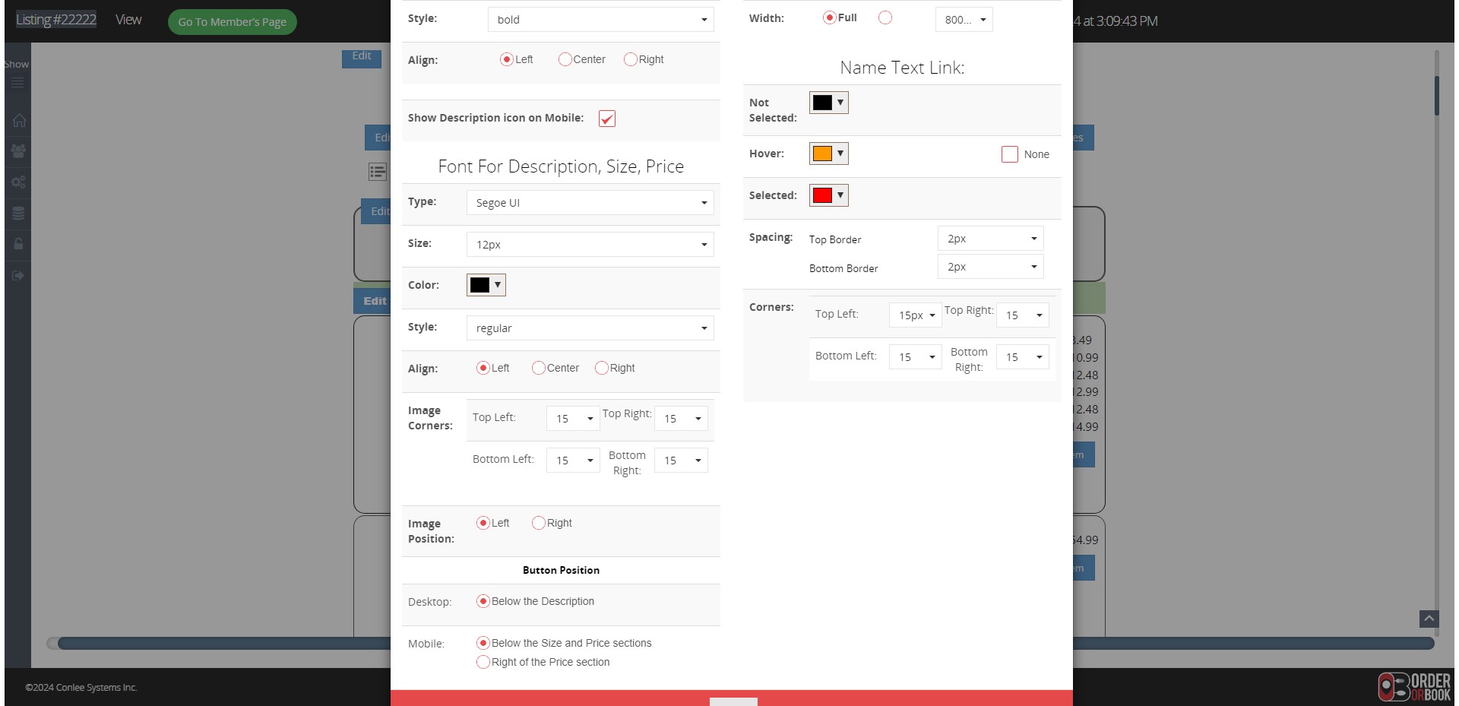The width and height of the screenshot is (1459, 706).
Task: Check the None box for Hover color
Action: (1009, 154)
